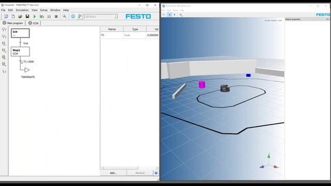This screenshot has height=186, width=331.
Task: Click the fourth sidebar branch icon
Action: (4, 51)
